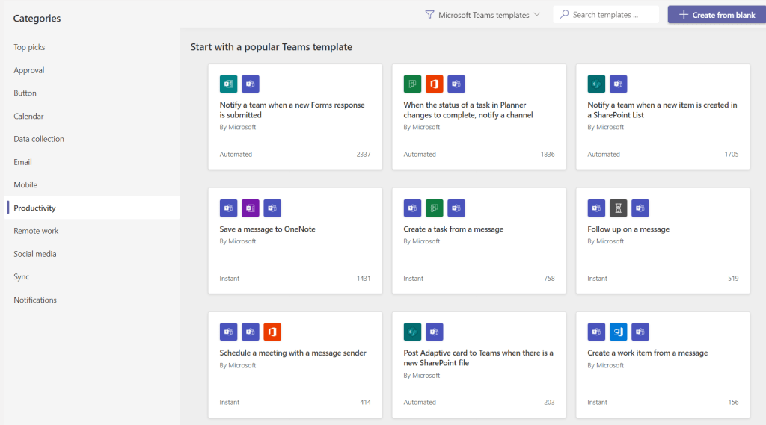Go to the Top picks category
The image size is (766, 425).
tap(29, 47)
